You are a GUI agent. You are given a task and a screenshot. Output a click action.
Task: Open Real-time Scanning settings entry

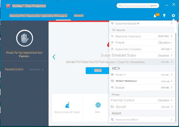click(x=142, y=36)
